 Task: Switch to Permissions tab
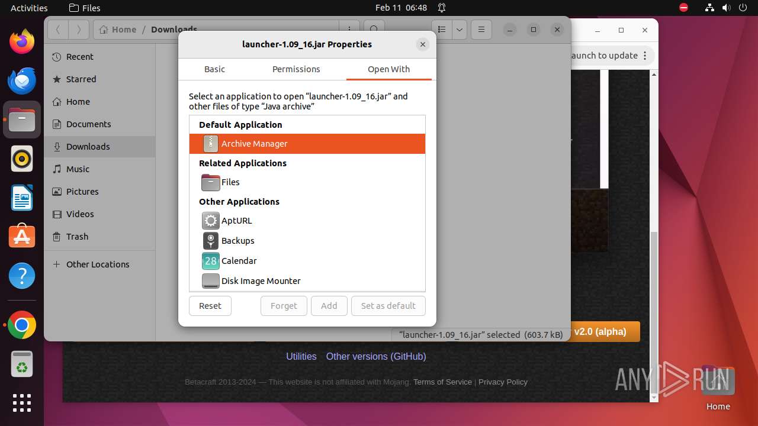296,69
